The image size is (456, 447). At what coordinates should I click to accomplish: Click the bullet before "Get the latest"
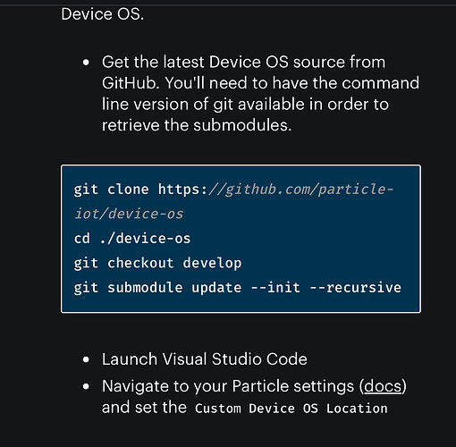(x=86, y=63)
